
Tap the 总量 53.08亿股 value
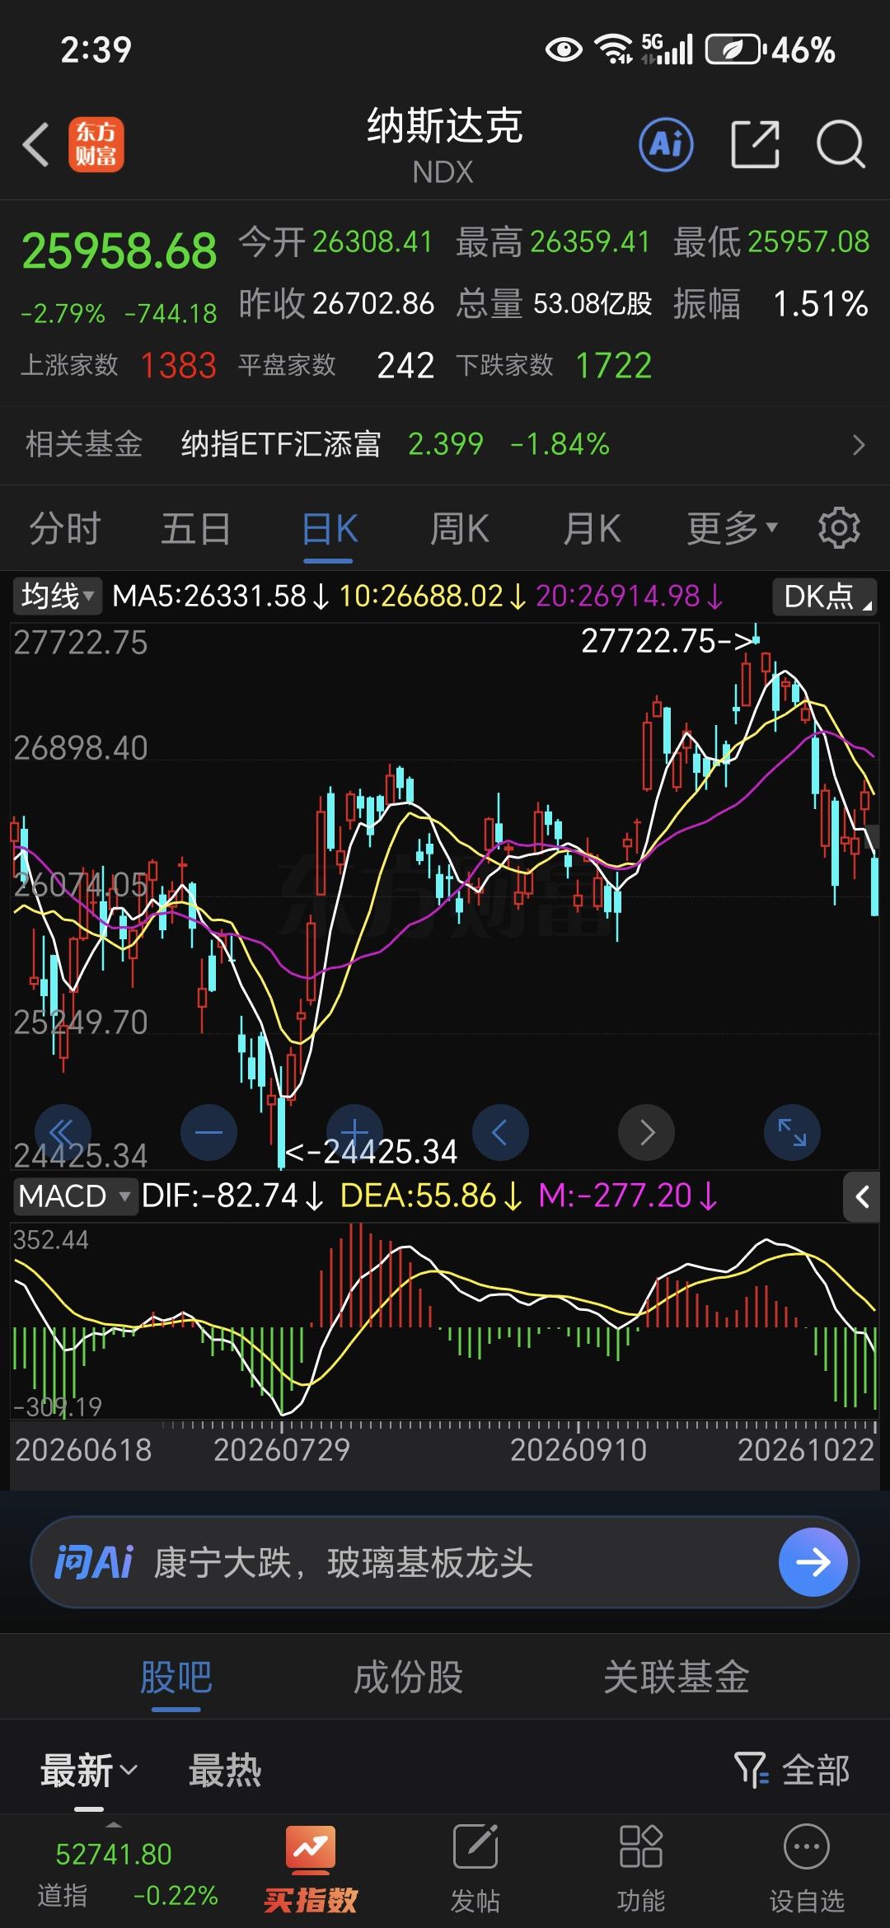click(593, 304)
